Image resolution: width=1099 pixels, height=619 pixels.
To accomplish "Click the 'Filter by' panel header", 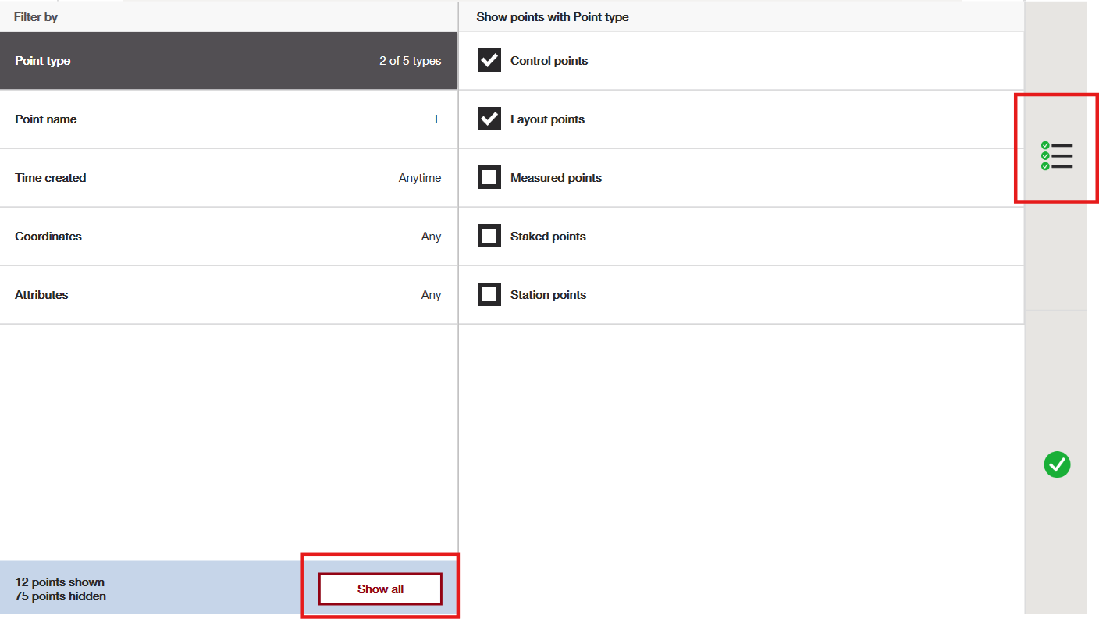I will (x=36, y=17).
